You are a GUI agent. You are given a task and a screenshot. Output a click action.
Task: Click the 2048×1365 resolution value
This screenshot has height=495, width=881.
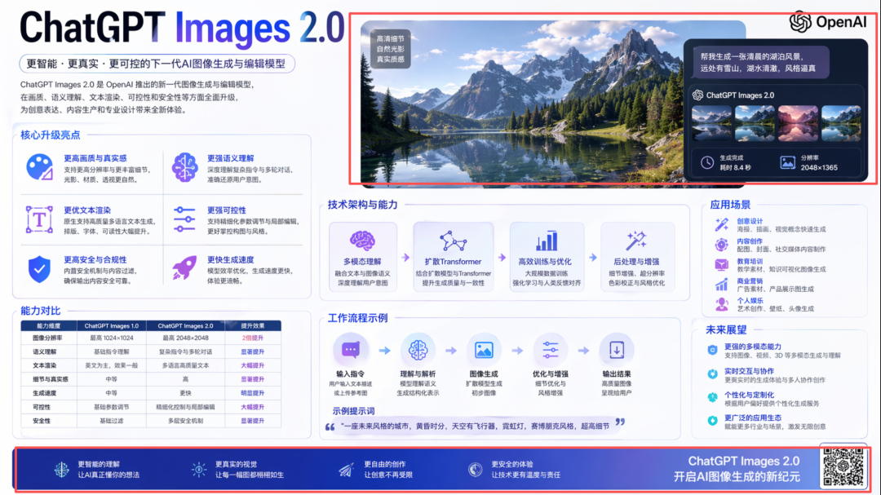click(819, 167)
